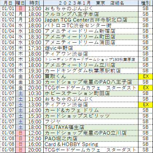This screenshot has height=153, width=153.
Task: Click フジヤ store cell
Action: pyautogui.click(x=91, y=122)
